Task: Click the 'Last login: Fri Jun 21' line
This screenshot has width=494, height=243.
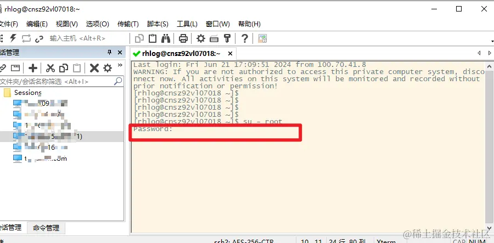Action: pos(250,65)
